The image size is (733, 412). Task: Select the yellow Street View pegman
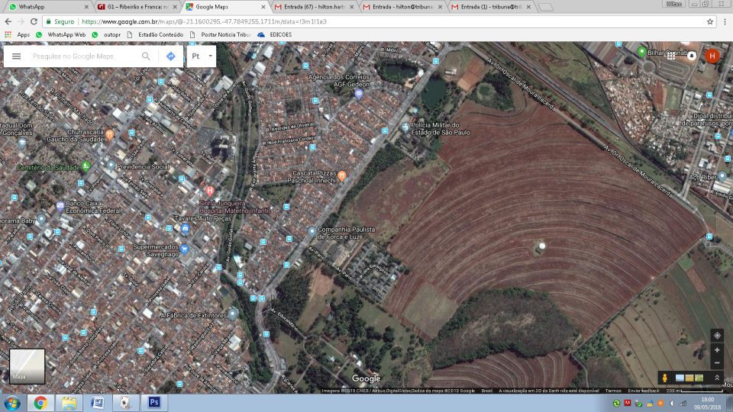coord(665,378)
